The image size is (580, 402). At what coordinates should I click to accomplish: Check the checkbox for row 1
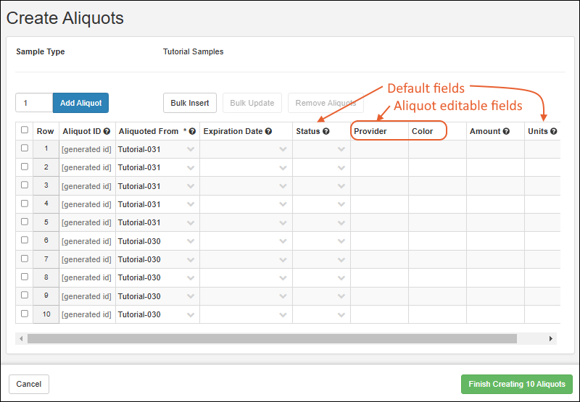(x=25, y=148)
